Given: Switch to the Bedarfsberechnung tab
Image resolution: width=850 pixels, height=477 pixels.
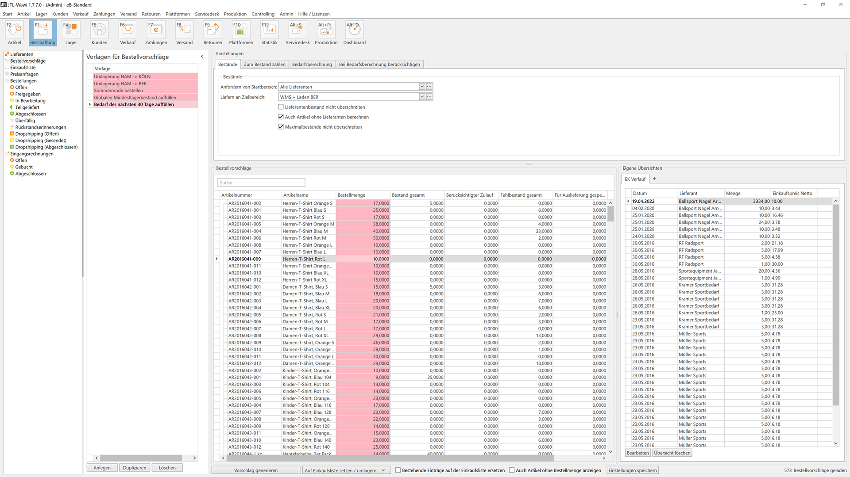Looking at the screenshot, I should tap(312, 65).
